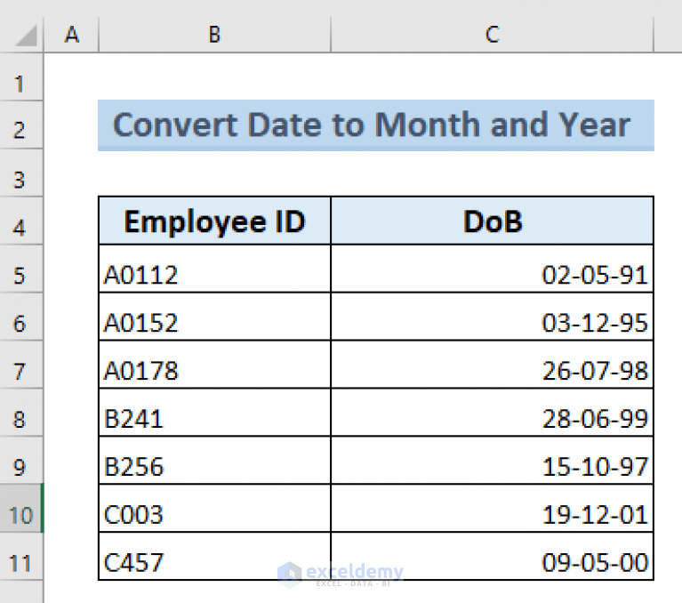The height and width of the screenshot is (603, 682).
Task: Select cell with ID A0178
Action: pyautogui.click(x=215, y=364)
